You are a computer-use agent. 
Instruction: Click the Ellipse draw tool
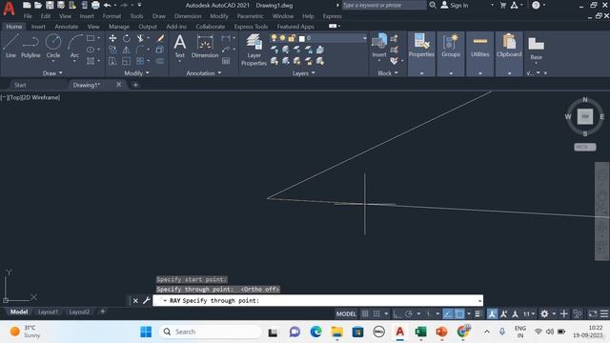point(91,50)
